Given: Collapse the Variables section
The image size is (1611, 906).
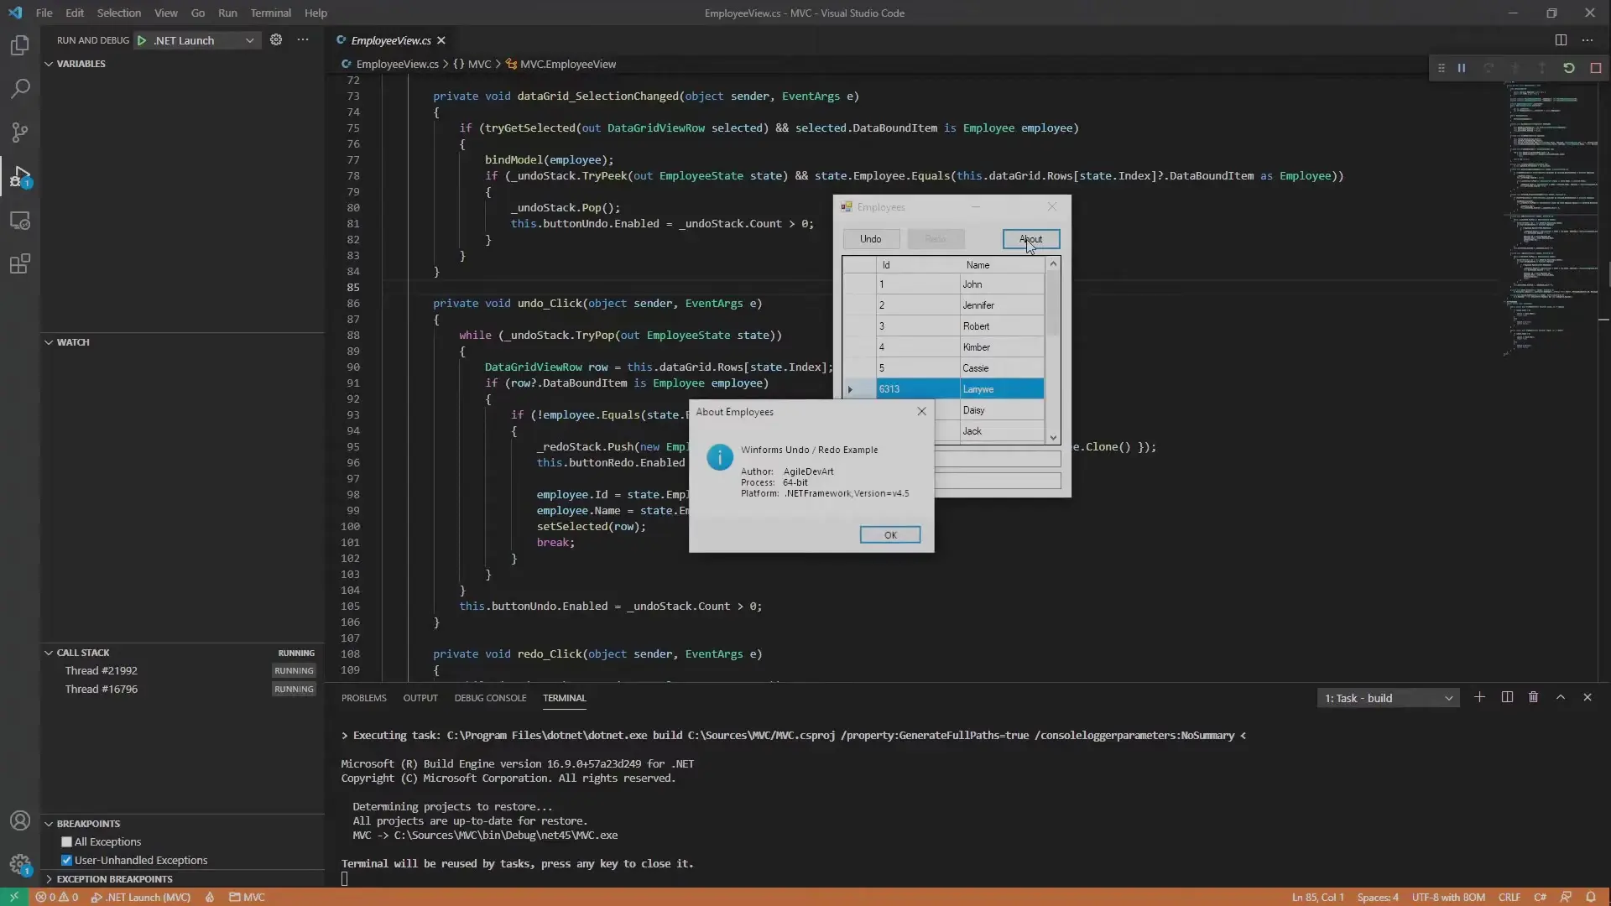Looking at the screenshot, I should coord(81,64).
